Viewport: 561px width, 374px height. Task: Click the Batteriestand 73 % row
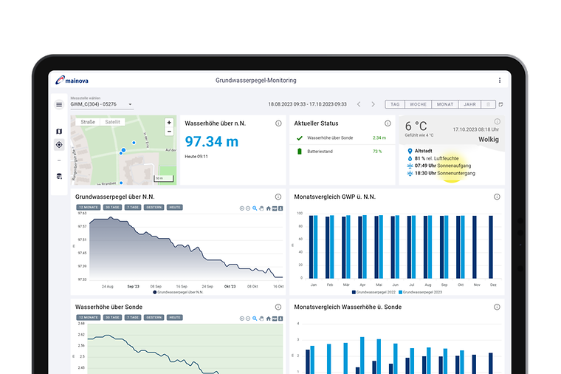tap(342, 152)
